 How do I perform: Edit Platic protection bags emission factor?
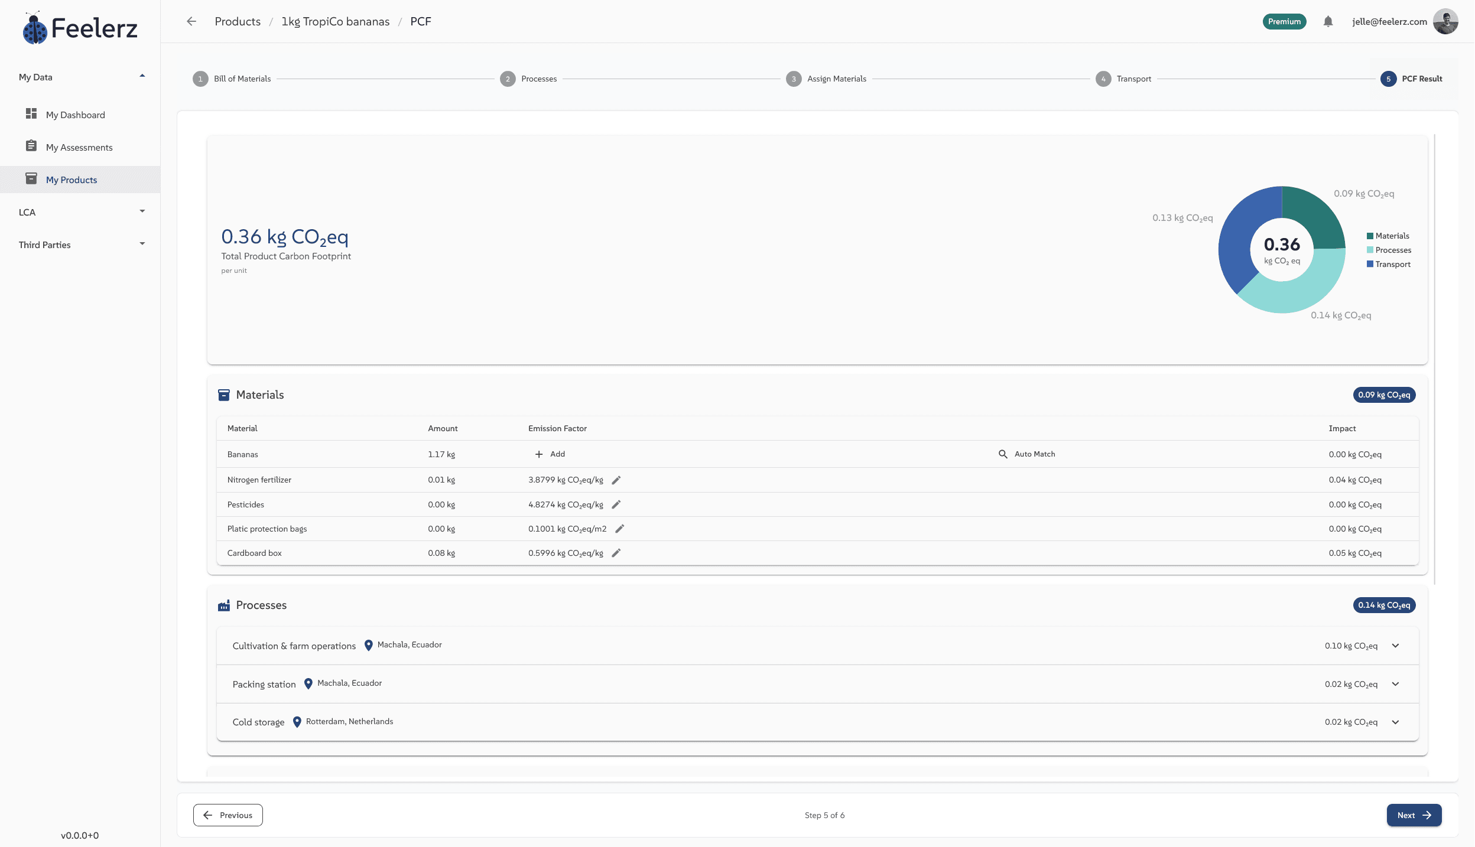coord(619,529)
